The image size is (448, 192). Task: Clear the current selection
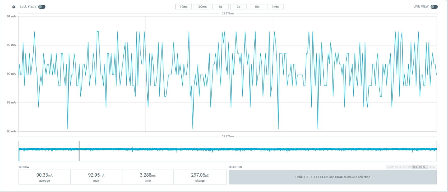433,167
